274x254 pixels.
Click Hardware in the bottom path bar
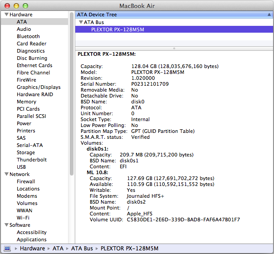pyautogui.click(x=32, y=249)
